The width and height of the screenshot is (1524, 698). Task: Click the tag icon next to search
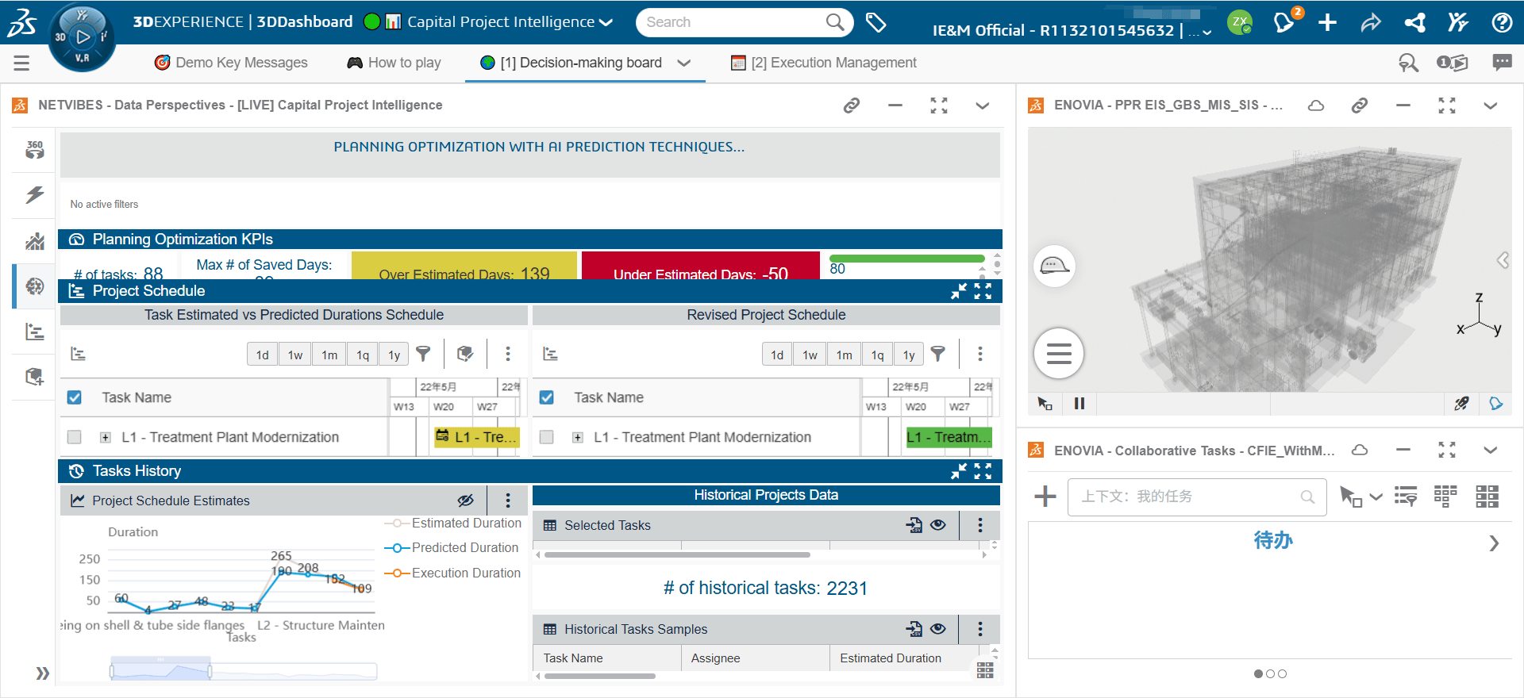tap(876, 22)
